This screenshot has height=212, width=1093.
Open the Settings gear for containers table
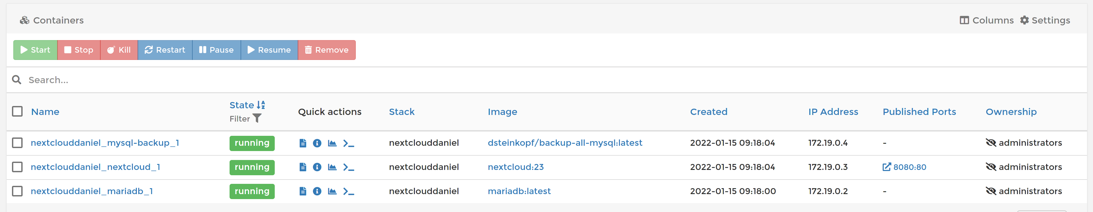pos(1044,20)
